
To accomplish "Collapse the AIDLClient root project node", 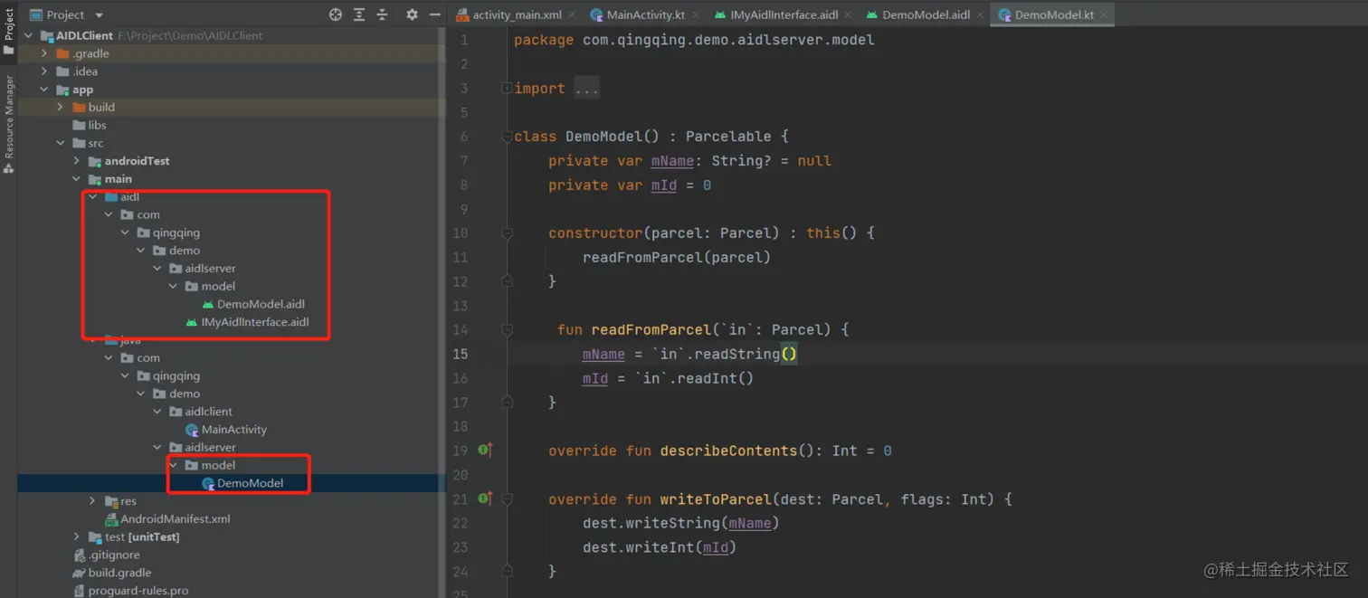I will (x=28, y=36).
